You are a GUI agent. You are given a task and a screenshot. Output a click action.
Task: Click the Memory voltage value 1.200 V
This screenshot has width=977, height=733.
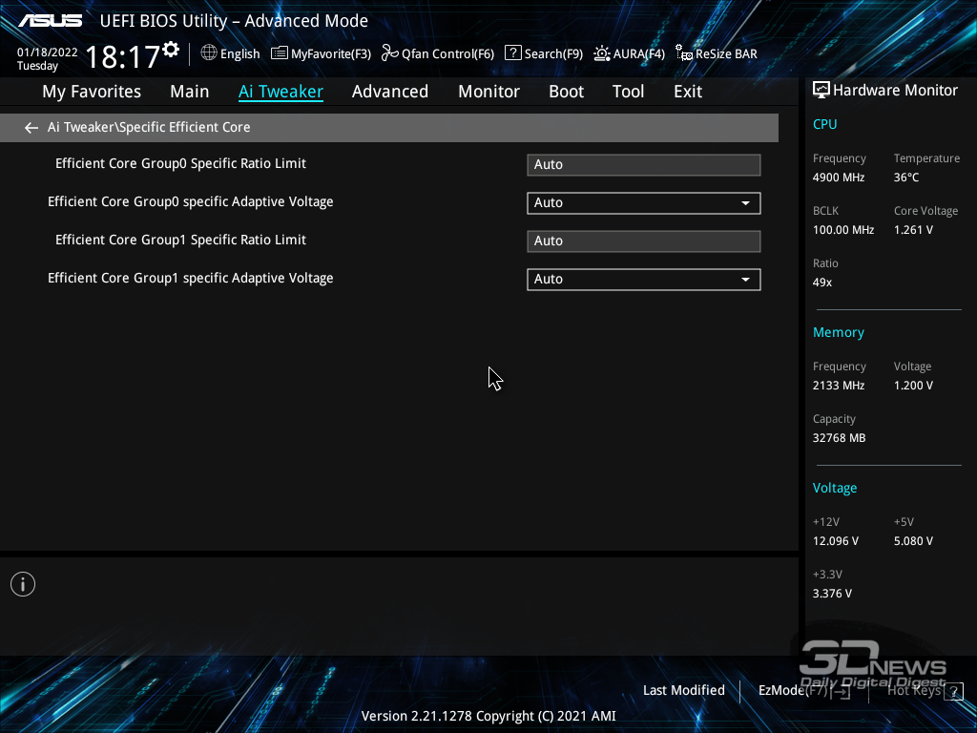click(913, 386)
